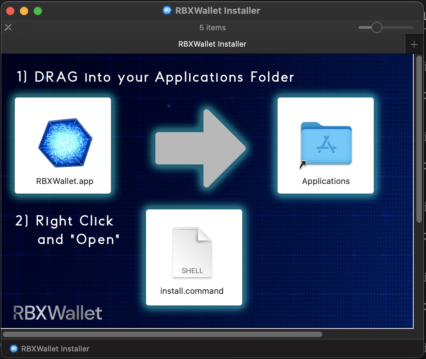Click the RBXWallet proxy icon in title bar
Image resolution: width=426 pixels, height=359 pixels.
[167, 10]
